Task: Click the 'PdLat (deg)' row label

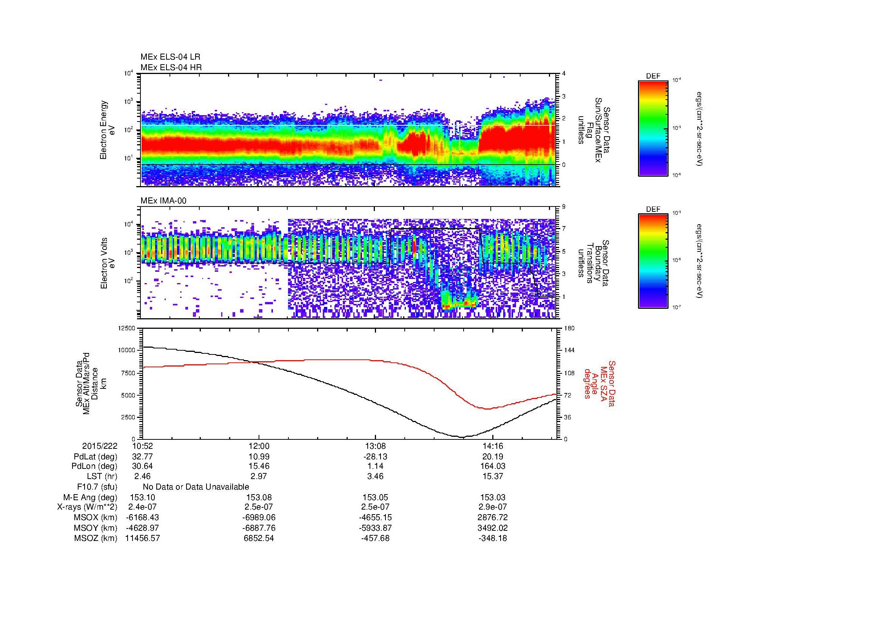Action: (x=96, y=457)
